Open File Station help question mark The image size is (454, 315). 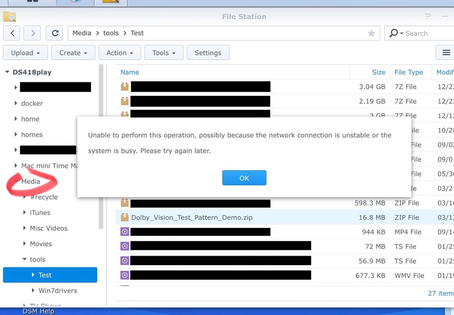tap(428, 16)
